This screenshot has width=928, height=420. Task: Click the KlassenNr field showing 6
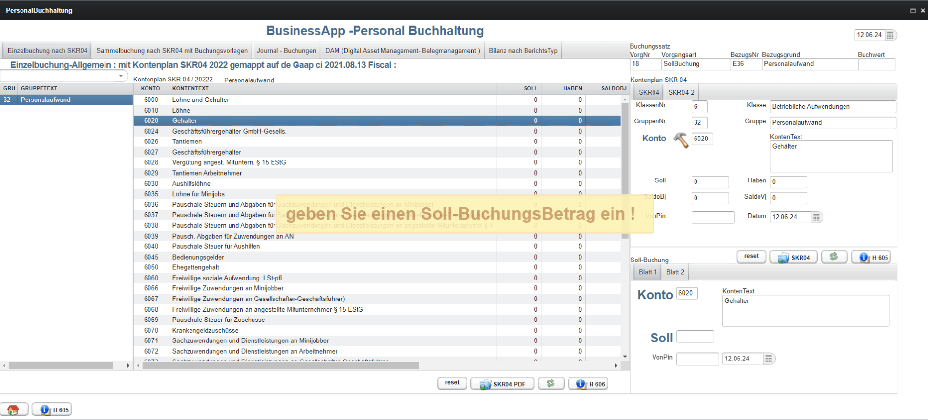tap(699, 107)
